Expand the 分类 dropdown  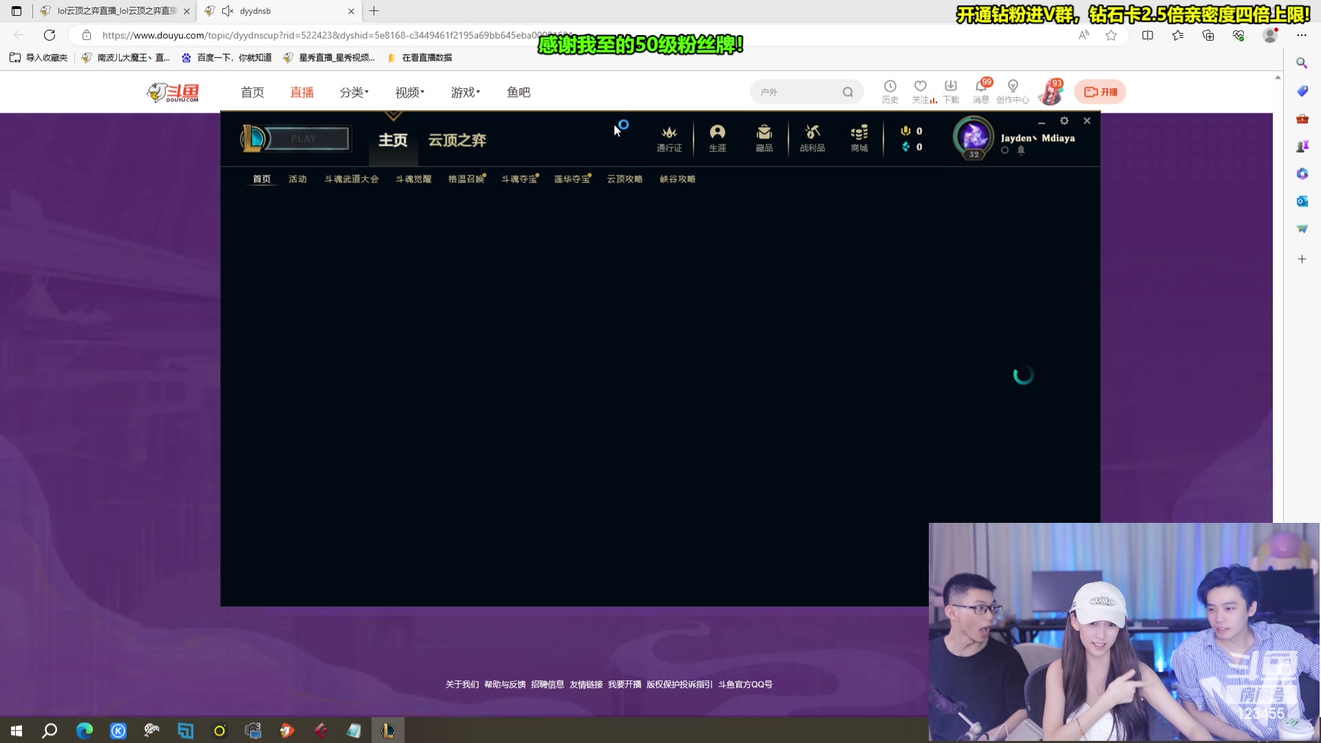(354, 92)
